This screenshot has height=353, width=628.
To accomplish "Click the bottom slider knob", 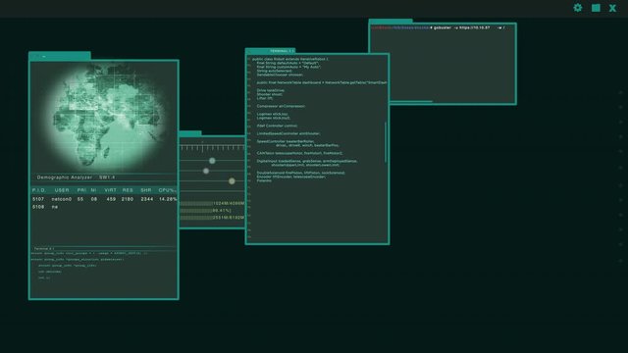I will pyautogui.click(x=232, y=181).
